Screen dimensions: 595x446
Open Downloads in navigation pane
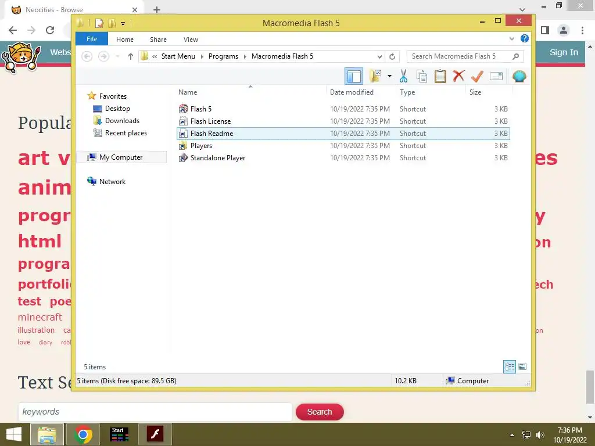122,121
